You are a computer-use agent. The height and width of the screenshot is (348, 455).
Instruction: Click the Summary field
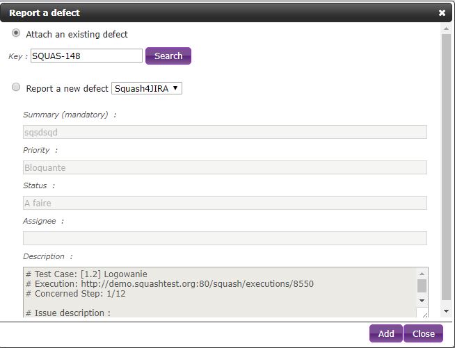(225, 132)
